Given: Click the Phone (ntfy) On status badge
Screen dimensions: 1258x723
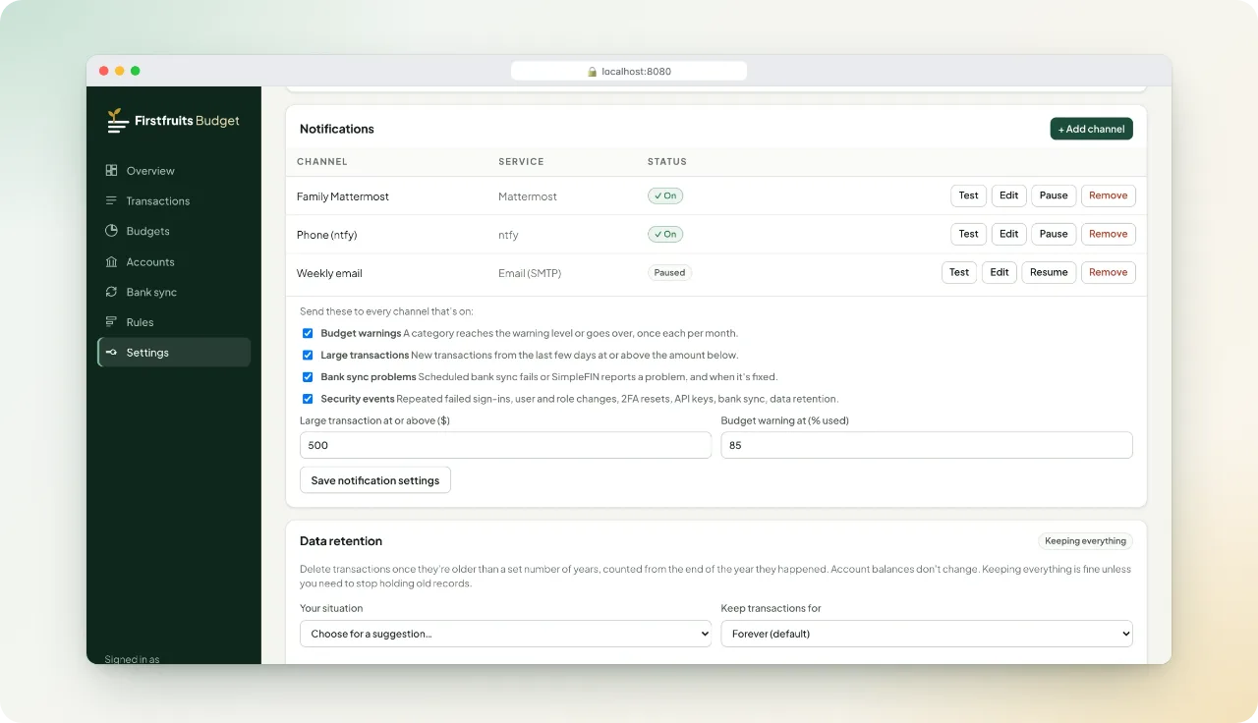Looking at the screenshot, I should click(665, 234).
